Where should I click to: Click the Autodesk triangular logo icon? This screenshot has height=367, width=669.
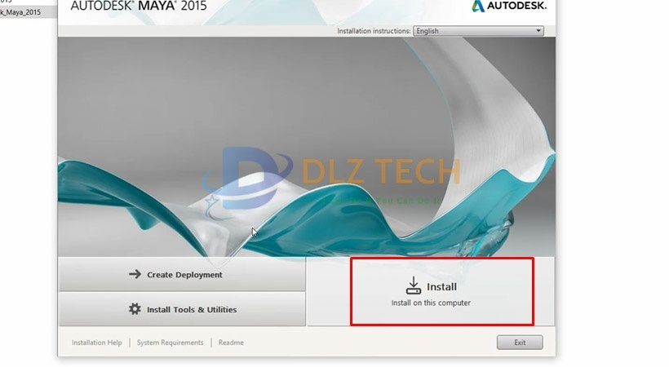(x=478, y=6)
